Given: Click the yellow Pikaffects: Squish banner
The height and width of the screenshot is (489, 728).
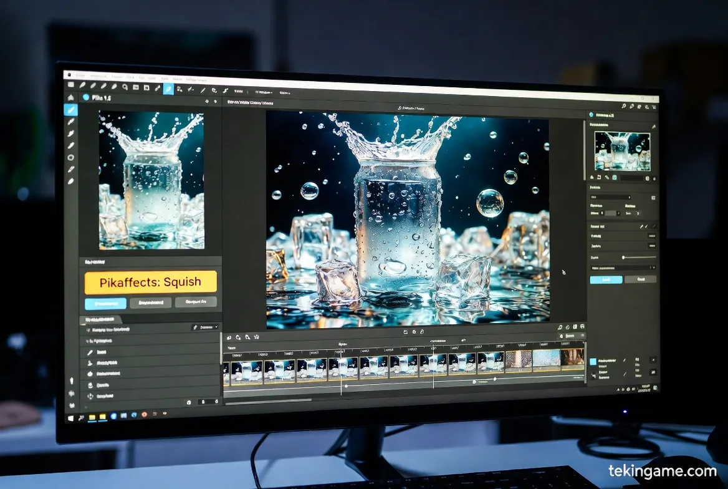Looking at the screenshot, I should 150,282.
